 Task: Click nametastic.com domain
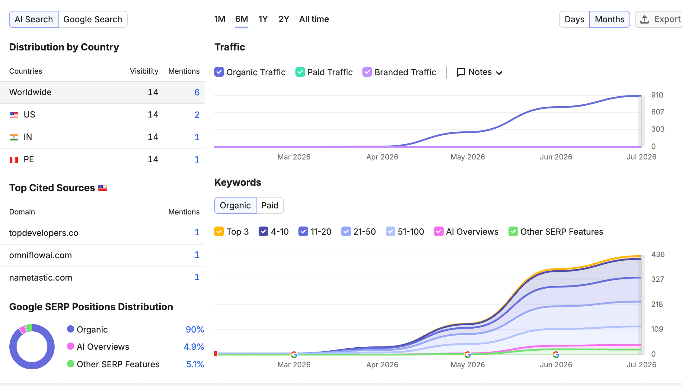[41, 278]
